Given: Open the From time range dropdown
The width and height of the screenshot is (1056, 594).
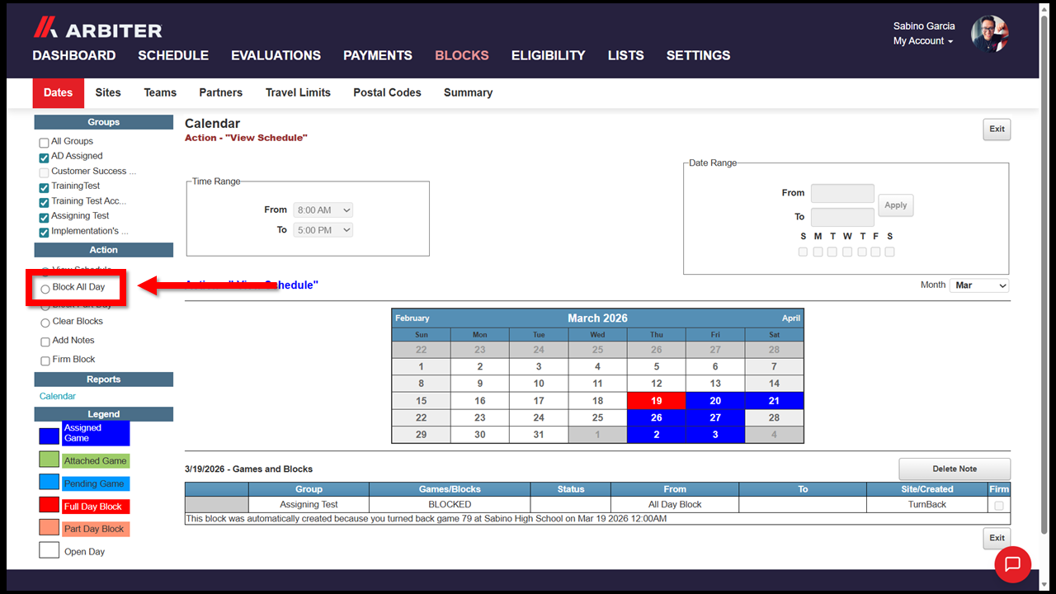Looking at the screenshot, I should [323, 210].
